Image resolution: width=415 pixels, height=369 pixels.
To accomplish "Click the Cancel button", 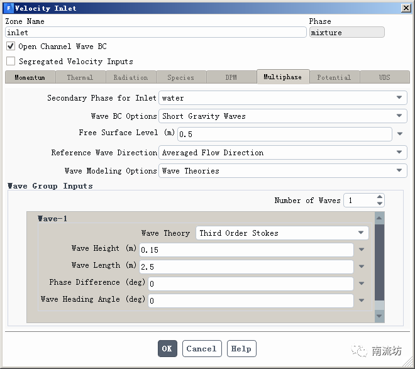I will pyautogui.click(x=201, y=349).
